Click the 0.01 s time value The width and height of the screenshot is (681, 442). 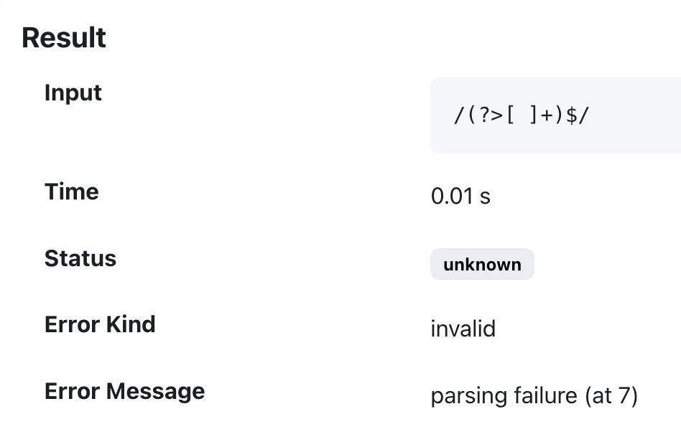tap(460, 196)
